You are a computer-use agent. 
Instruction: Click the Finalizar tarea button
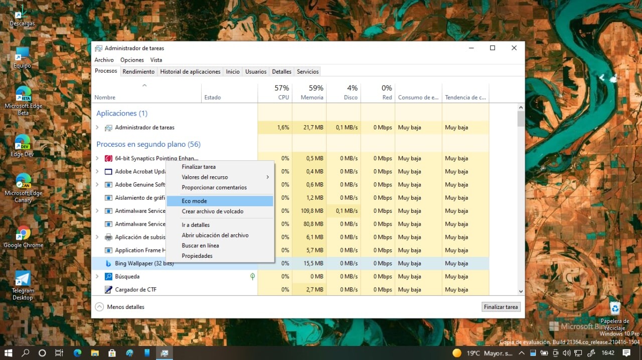coord(501,307)
